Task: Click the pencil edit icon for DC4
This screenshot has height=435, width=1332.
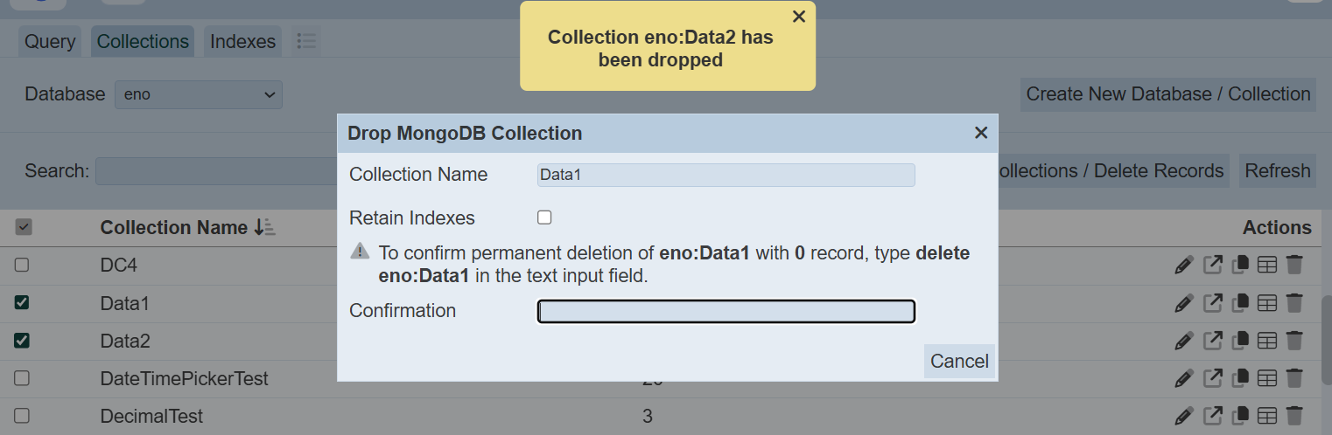Action: click(x=1183, y=265)
